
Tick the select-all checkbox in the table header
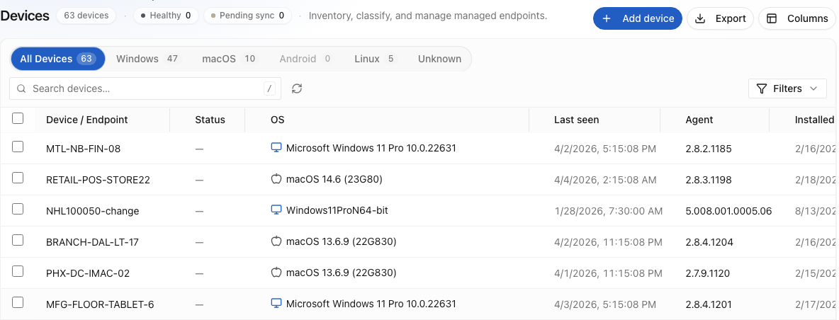18,119
